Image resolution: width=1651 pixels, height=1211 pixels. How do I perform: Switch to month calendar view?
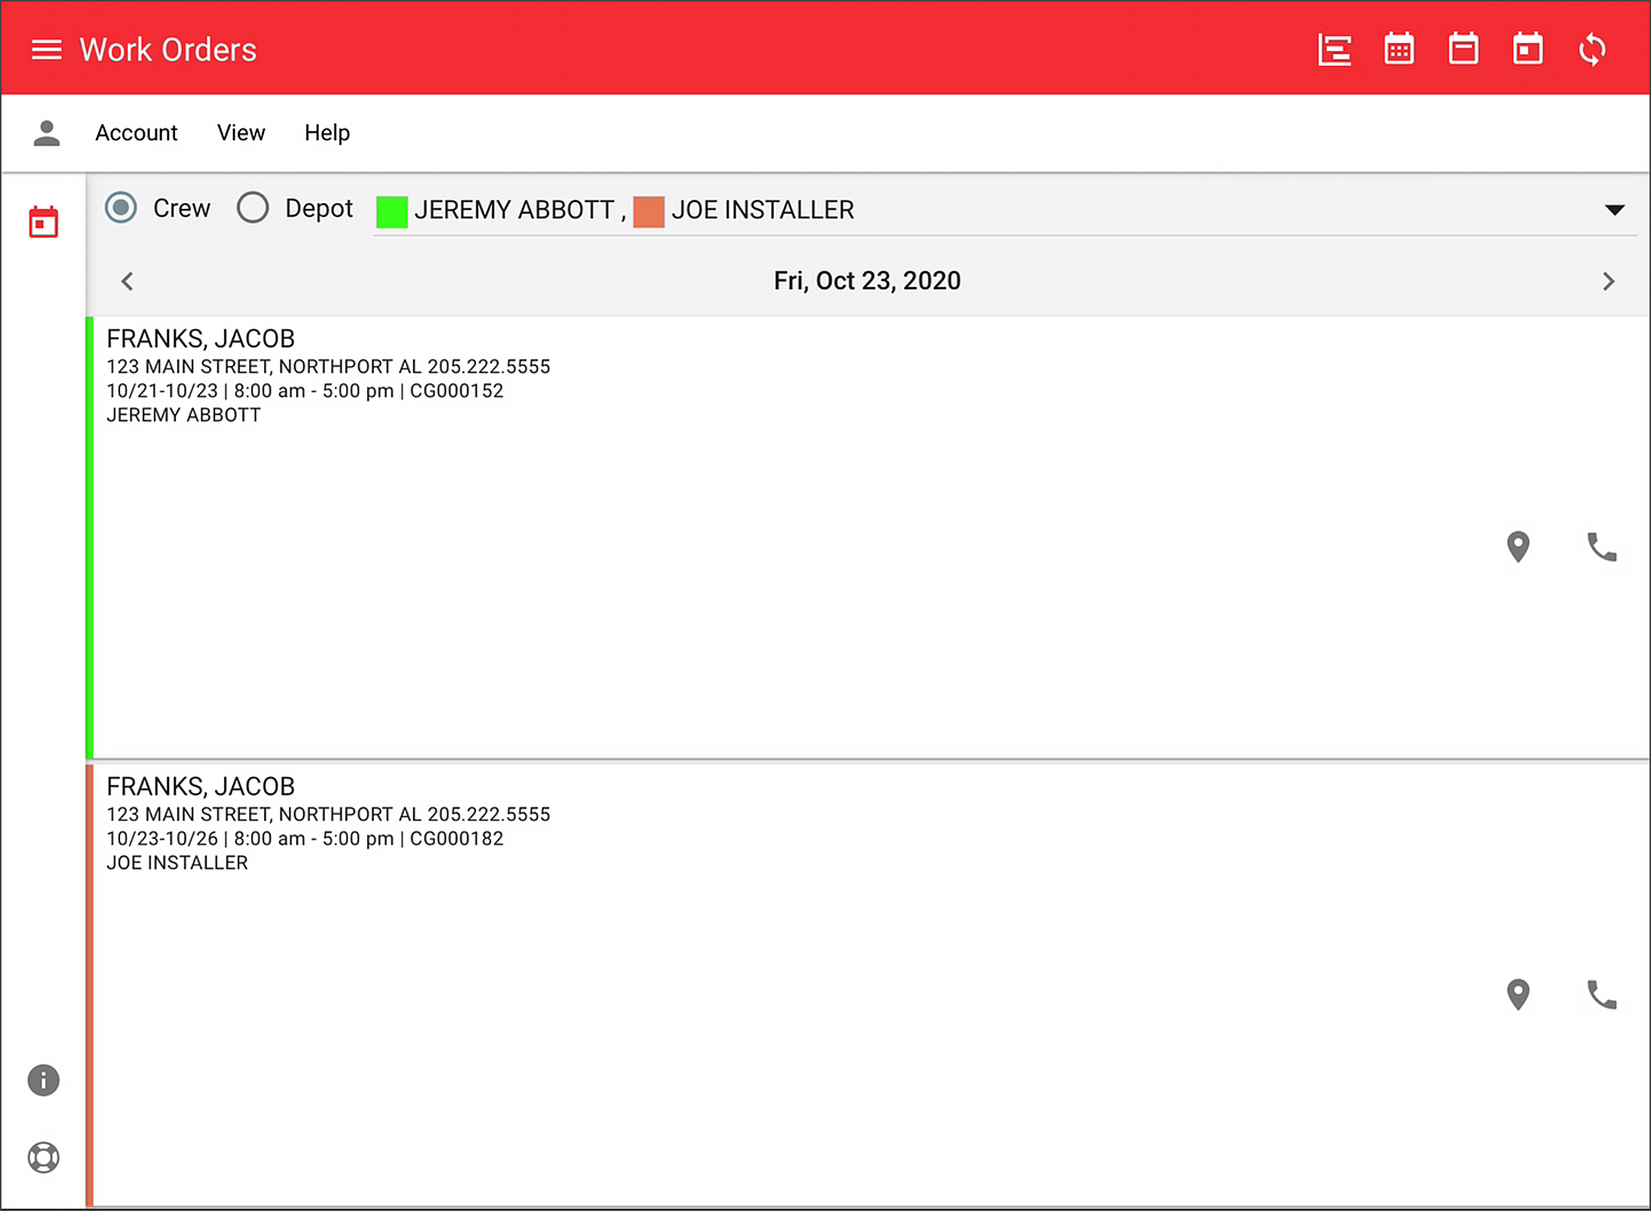(x=1398, y=48)
